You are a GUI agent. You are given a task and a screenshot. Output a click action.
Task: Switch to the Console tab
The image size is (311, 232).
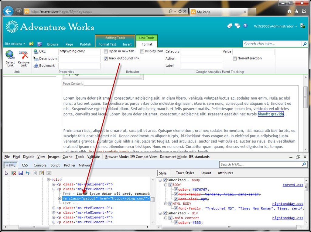point(40,165)
